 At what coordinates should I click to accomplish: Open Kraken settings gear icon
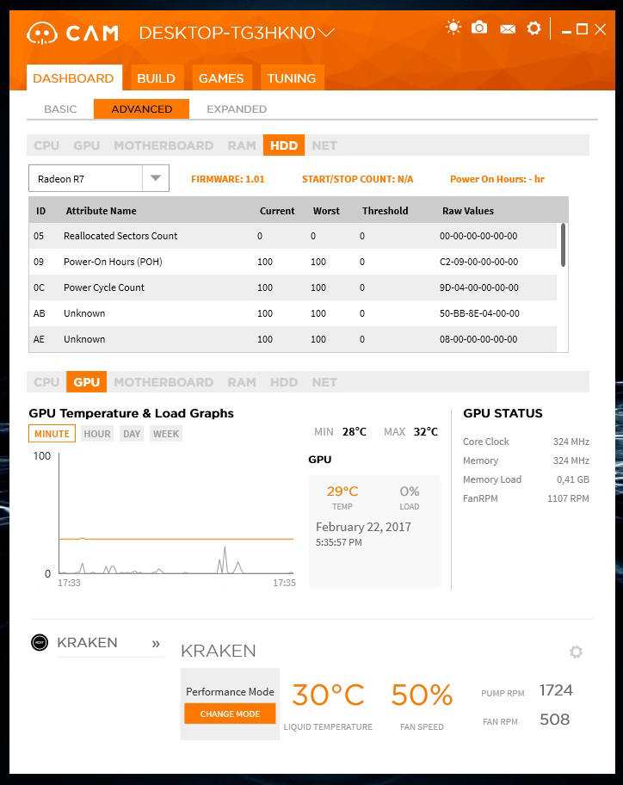[576, 652]
